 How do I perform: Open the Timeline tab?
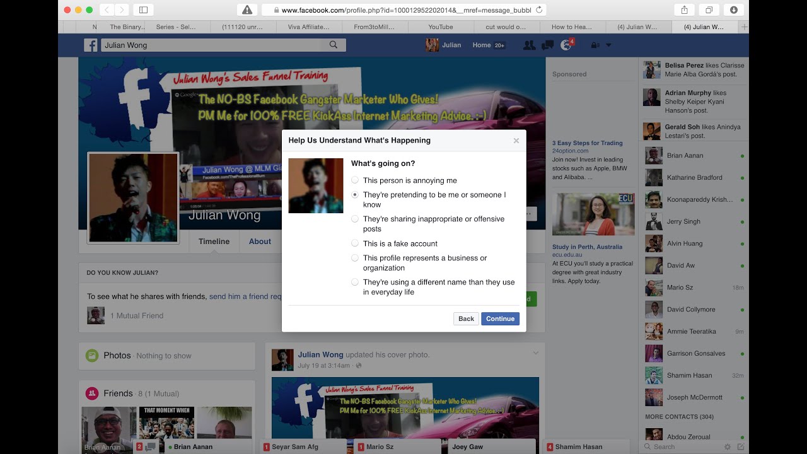[214, 242]
